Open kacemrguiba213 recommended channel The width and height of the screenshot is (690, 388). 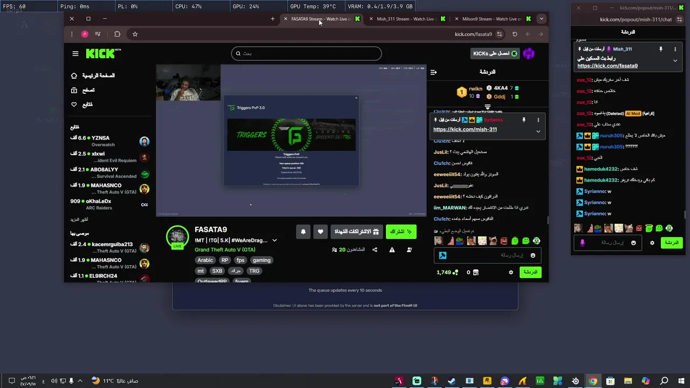(109, 247)
